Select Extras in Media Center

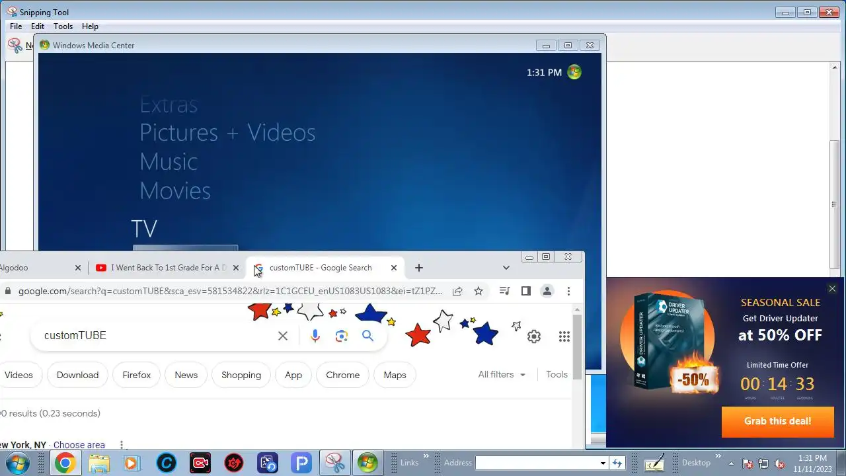pyautogui.click(x=169, y=104)
